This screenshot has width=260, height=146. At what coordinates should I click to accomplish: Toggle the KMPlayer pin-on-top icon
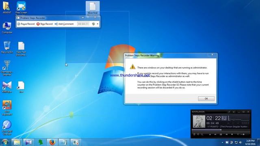(x=229, y=112)
